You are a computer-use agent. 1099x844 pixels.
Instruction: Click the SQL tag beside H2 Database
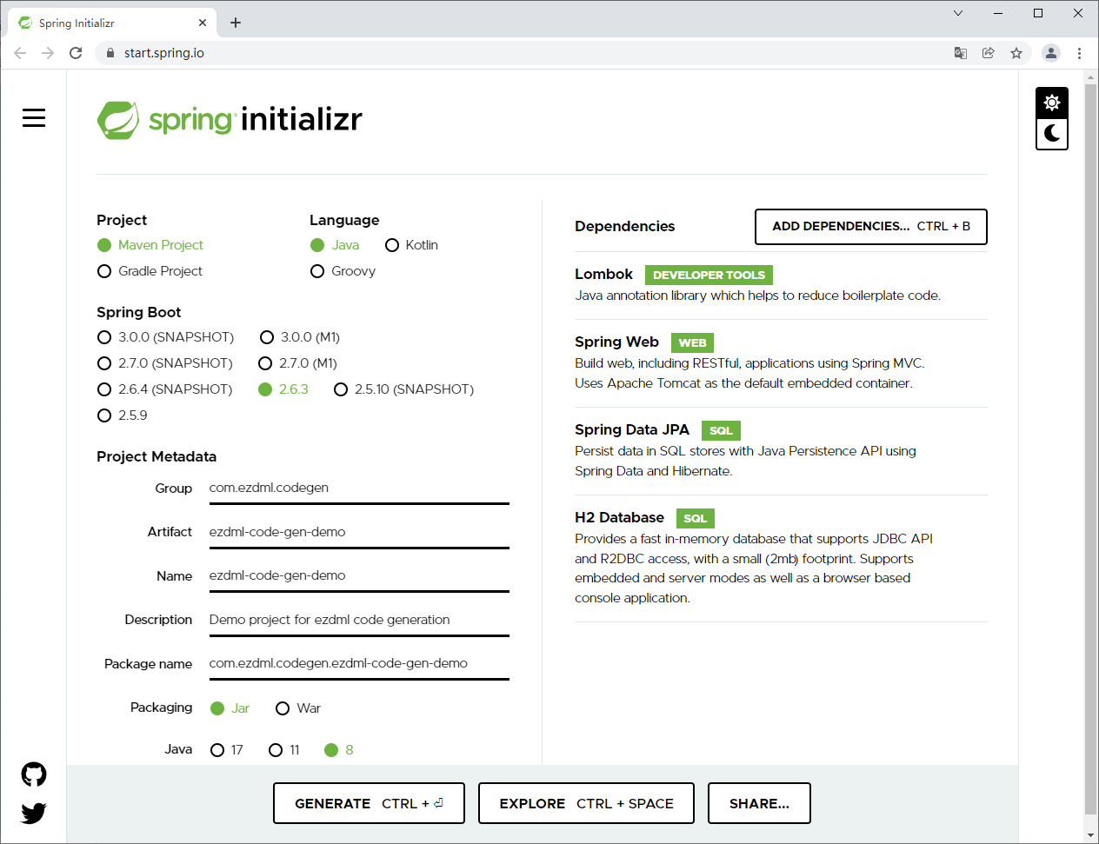click(x=695, y=518)
